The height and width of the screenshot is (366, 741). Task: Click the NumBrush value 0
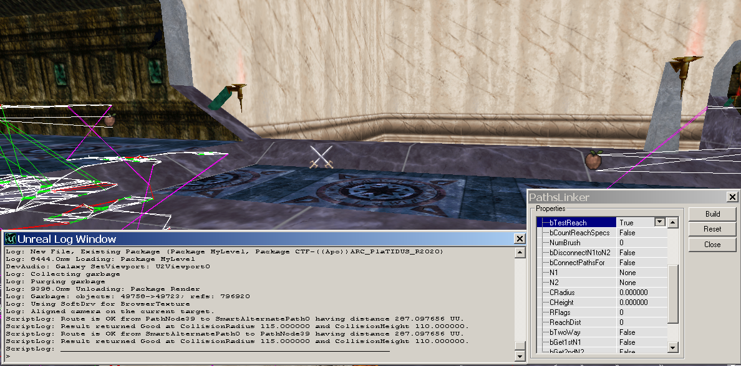pos(621,242)
